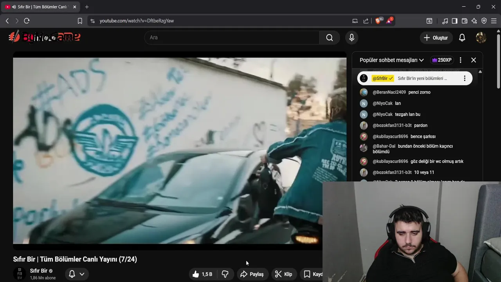Open chat header three-dot options

[x=460, y=60]
